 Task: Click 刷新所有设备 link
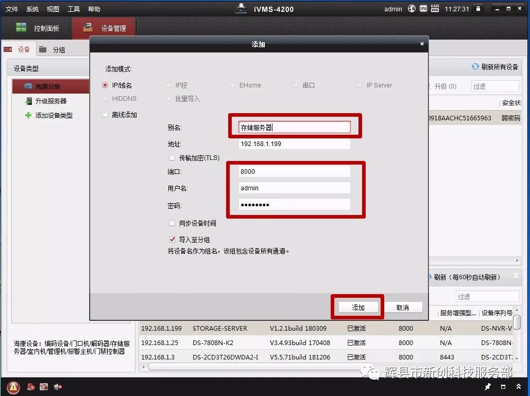500,67
